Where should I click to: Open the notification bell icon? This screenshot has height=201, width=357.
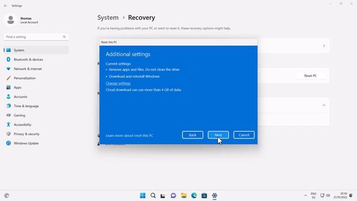click(351, 195)
